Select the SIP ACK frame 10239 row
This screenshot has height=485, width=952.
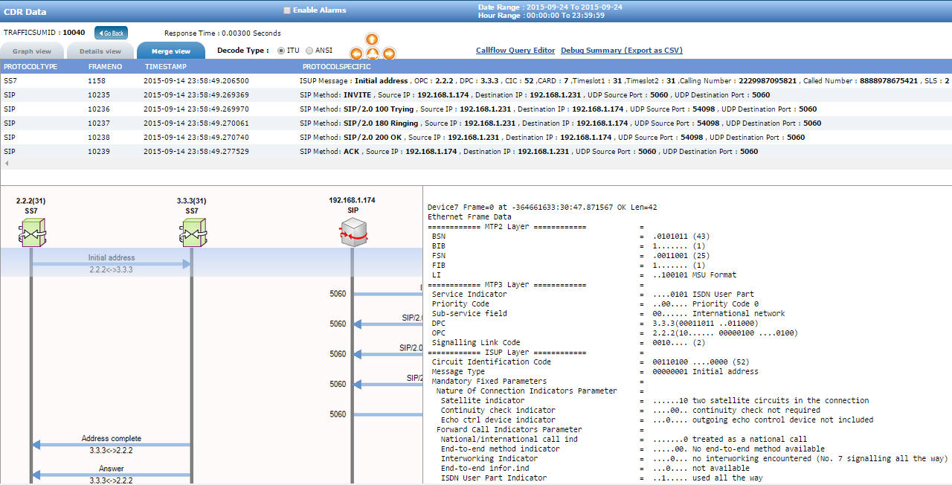coord(476,151)
